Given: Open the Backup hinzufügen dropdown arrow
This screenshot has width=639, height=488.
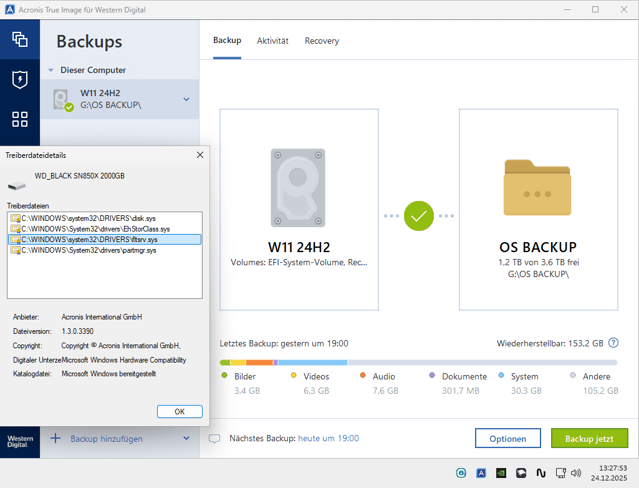Looking at the screenshot, I should coord(186,439).
